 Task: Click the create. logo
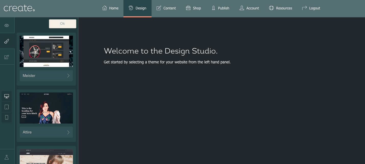point(19,8)
